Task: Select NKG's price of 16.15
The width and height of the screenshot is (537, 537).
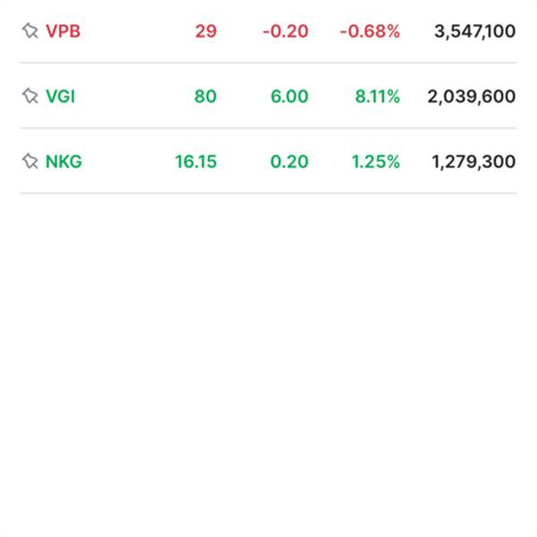Action: coord(196,162)
